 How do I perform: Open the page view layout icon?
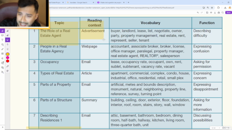207,13
